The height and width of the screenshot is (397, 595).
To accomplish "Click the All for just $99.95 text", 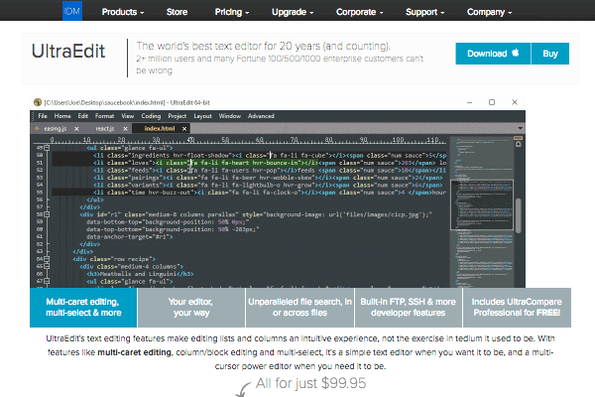I will 310,383.
